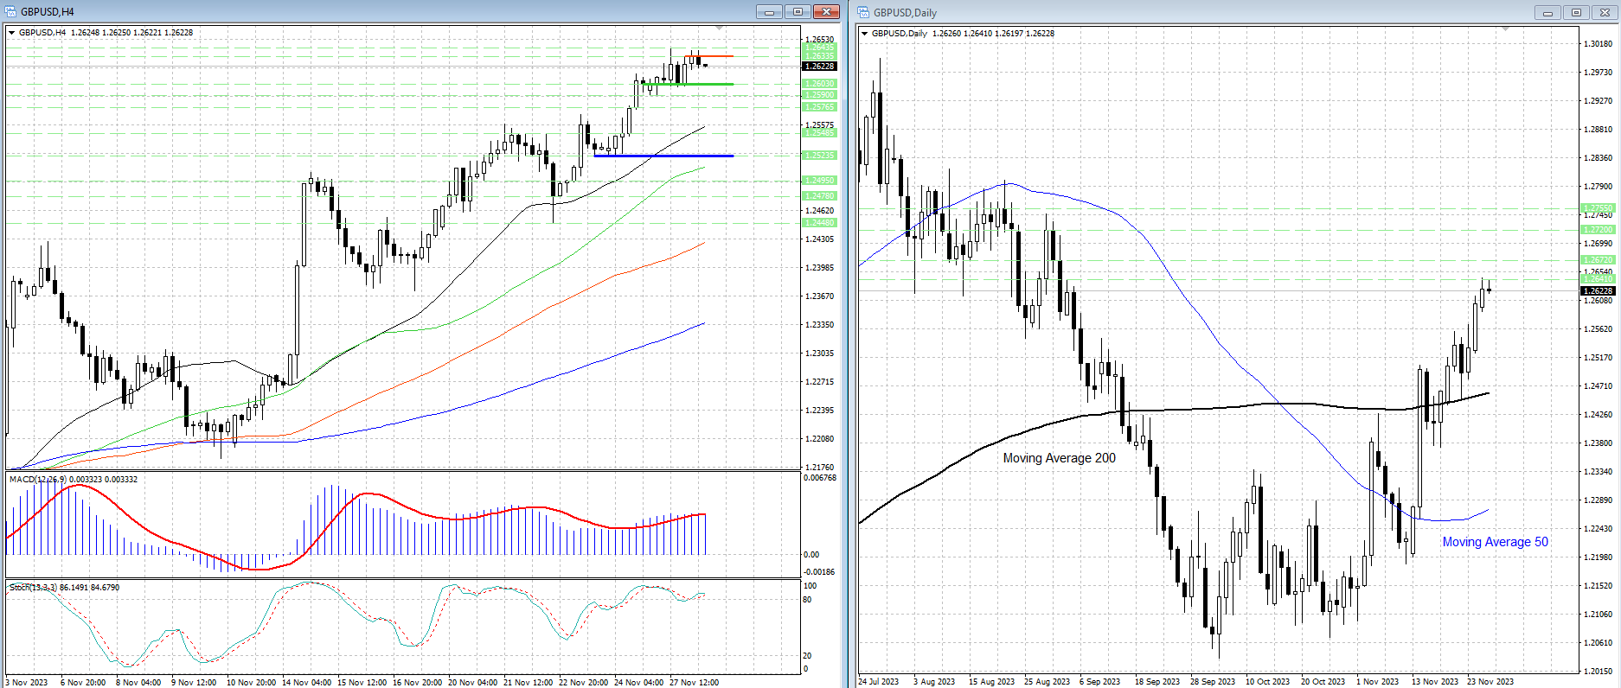Screen dimensions: 1621x688
Task: Click the black 1.26228 price tag on Daily axis
Action: (1598, 291)
